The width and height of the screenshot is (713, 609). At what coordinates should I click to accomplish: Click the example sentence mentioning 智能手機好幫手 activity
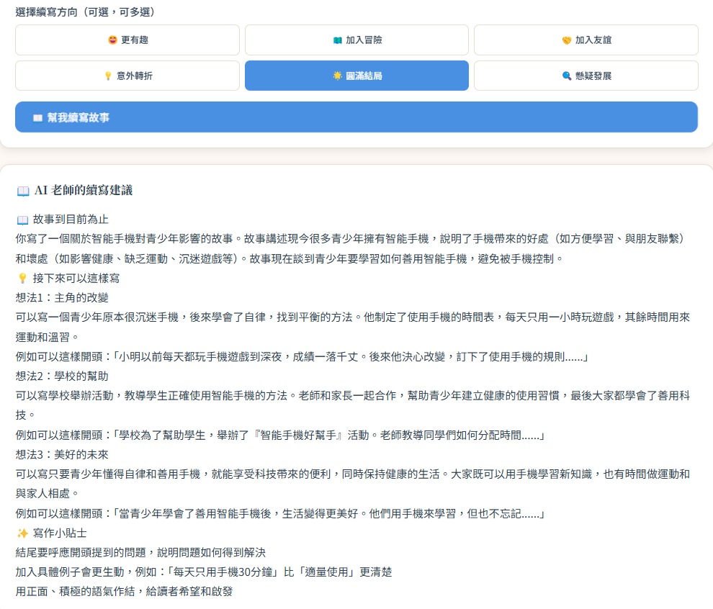280,436
